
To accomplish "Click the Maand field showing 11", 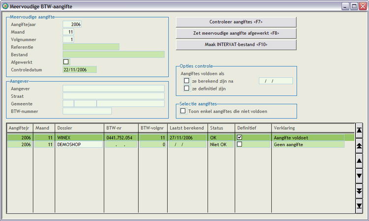I will [x=68, y=32].
